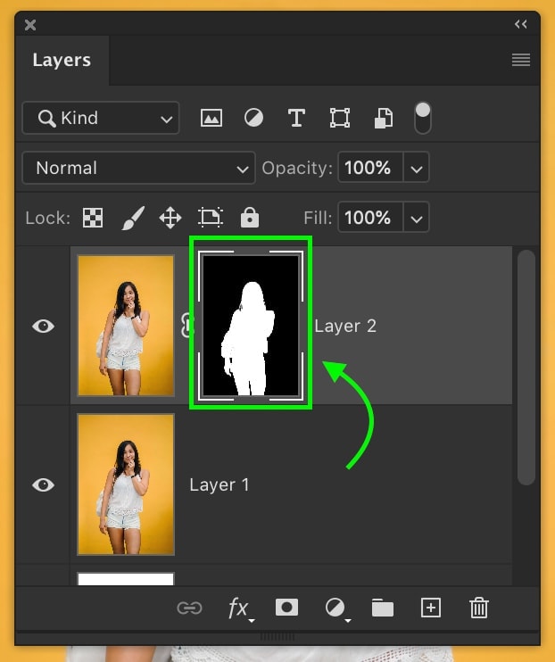The image size is (555, 662).
Task: Open the Kind filter dropdown
Action: 101,118
